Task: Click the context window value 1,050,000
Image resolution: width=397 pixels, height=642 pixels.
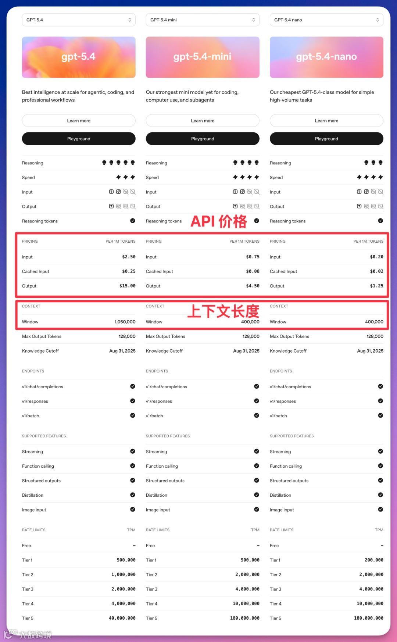Action: point(125,322)
